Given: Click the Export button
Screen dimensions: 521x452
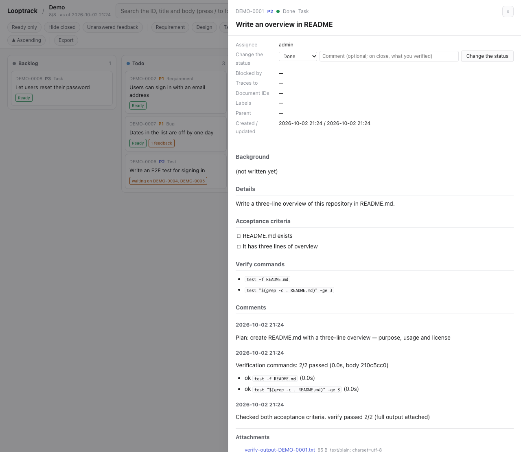Looking at the screenshot, I should point(66,40).
